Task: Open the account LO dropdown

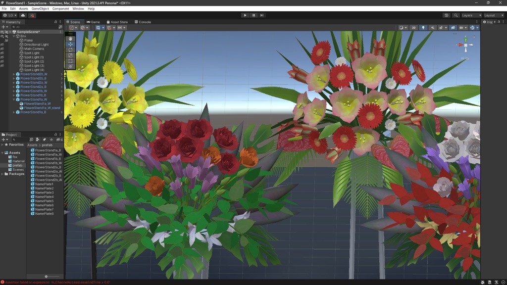Action: coord(10,15)
